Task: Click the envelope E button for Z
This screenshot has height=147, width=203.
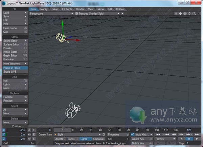Action: click(x=34, y=139)
